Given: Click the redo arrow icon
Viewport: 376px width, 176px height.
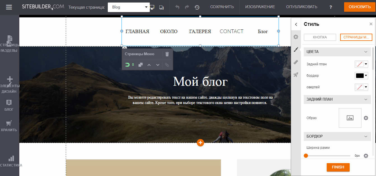Looking at the screenshot, I should click(x=187, y=7).
